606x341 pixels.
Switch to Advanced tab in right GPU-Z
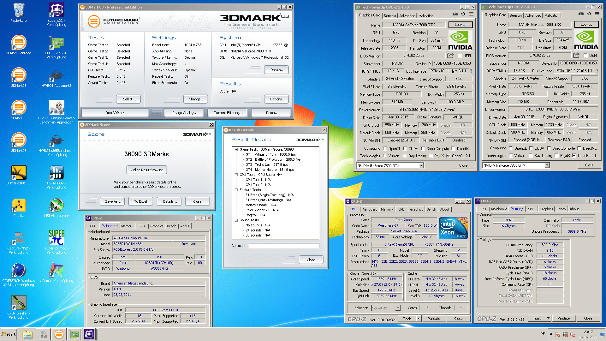click(x=533, y=15)
